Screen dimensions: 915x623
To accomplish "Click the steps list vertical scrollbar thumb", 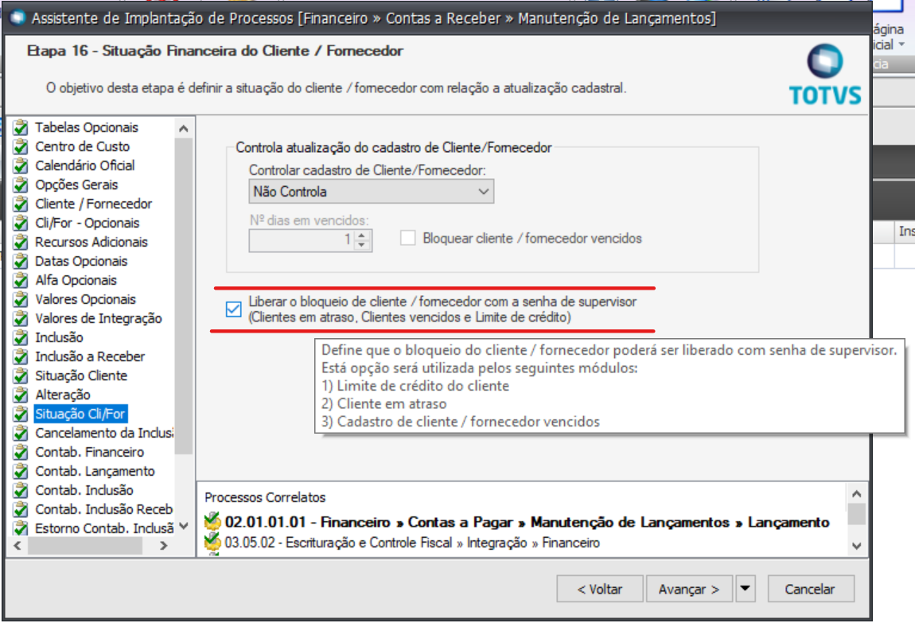I will pyautogui.click(x=183, y=296).
